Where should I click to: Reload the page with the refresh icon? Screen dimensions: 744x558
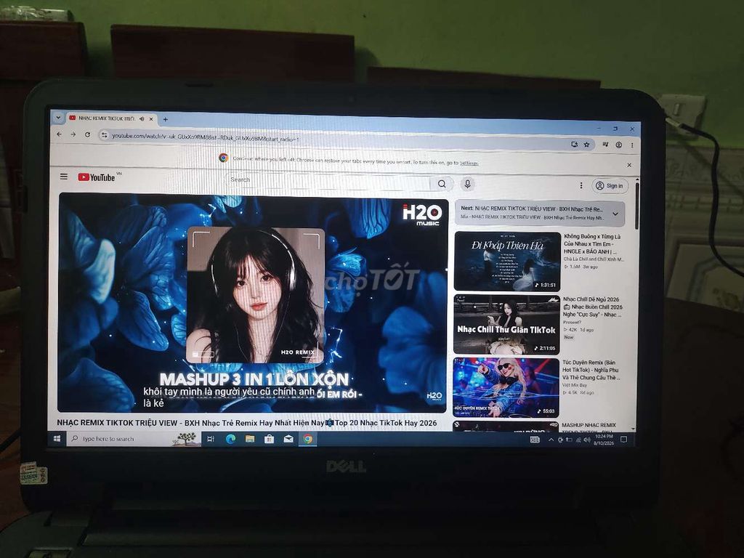87,134
